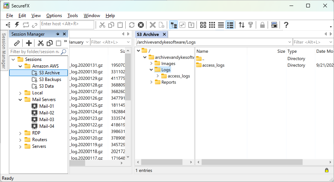Viewport: 334px width, 182px height.
Task: Collapse the Mail Servers folder
Action: [x=20, y=100]
